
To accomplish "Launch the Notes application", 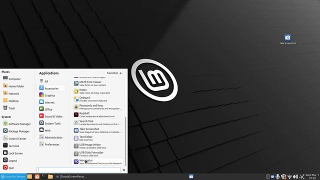I will tap(98, 91).
